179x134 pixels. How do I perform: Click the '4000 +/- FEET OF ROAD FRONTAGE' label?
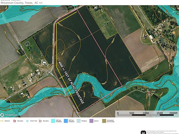click(x=71, y=83)
